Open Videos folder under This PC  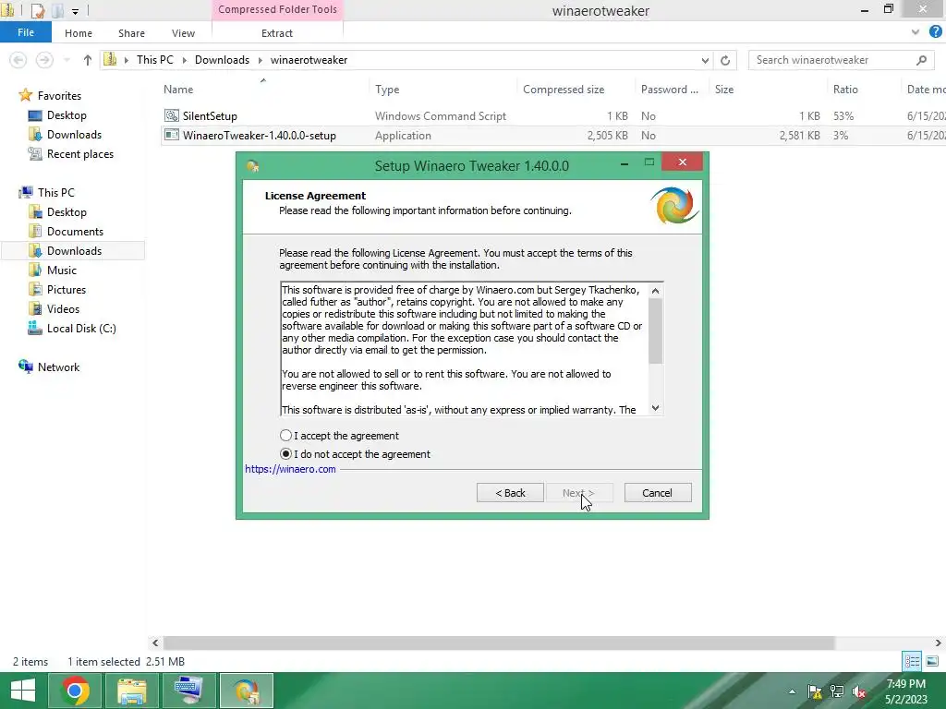(x=63, y=308)
